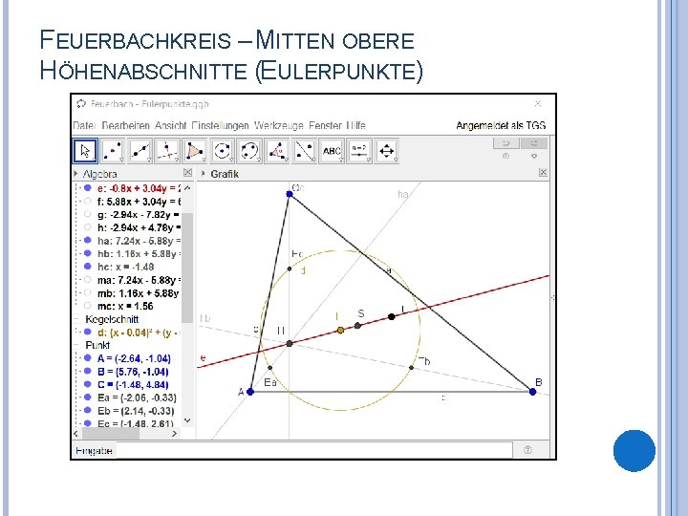The width and height of the screenshot is (688, 516).
Task: Open the Einstellungen menu
Action: tap(221, 125)
